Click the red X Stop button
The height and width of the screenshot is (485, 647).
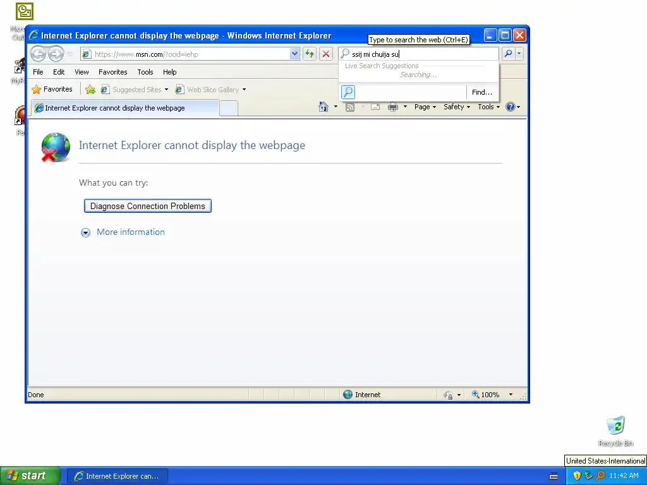(326, 54)
